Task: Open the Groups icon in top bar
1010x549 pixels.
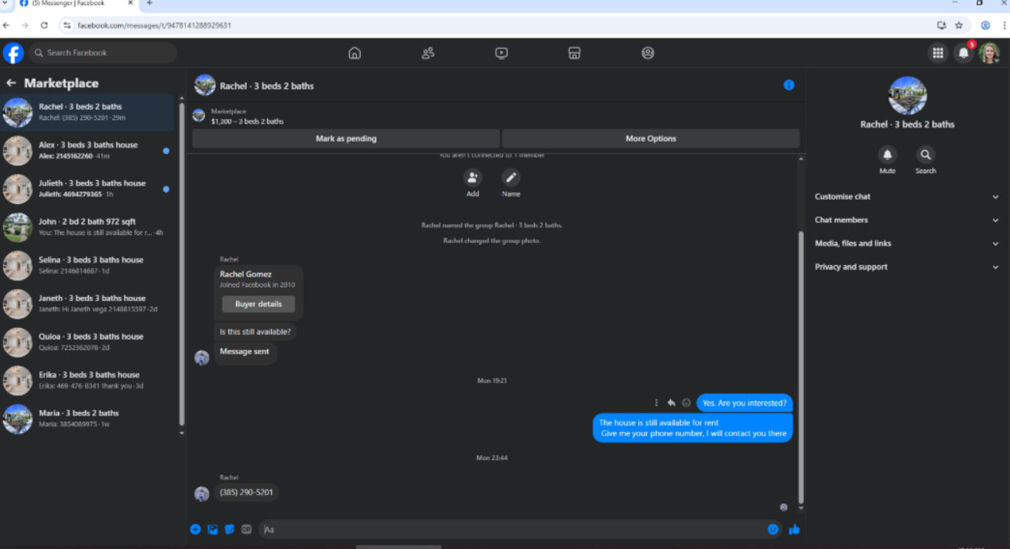Action: (x=648, y=53)
